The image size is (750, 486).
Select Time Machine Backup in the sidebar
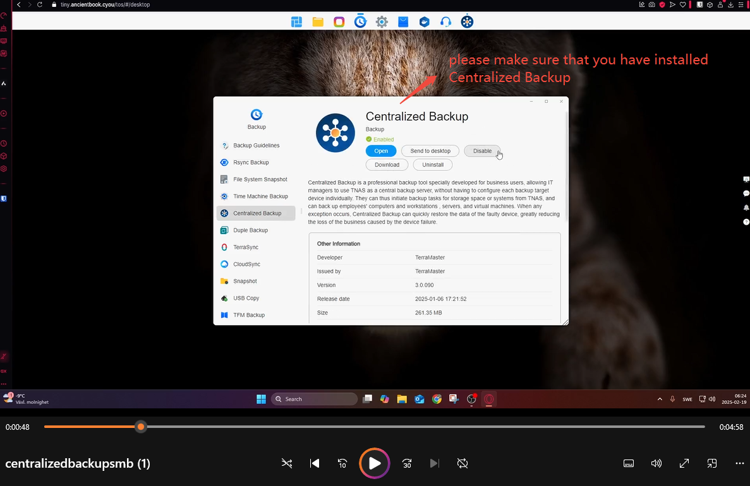pos(256,196)
